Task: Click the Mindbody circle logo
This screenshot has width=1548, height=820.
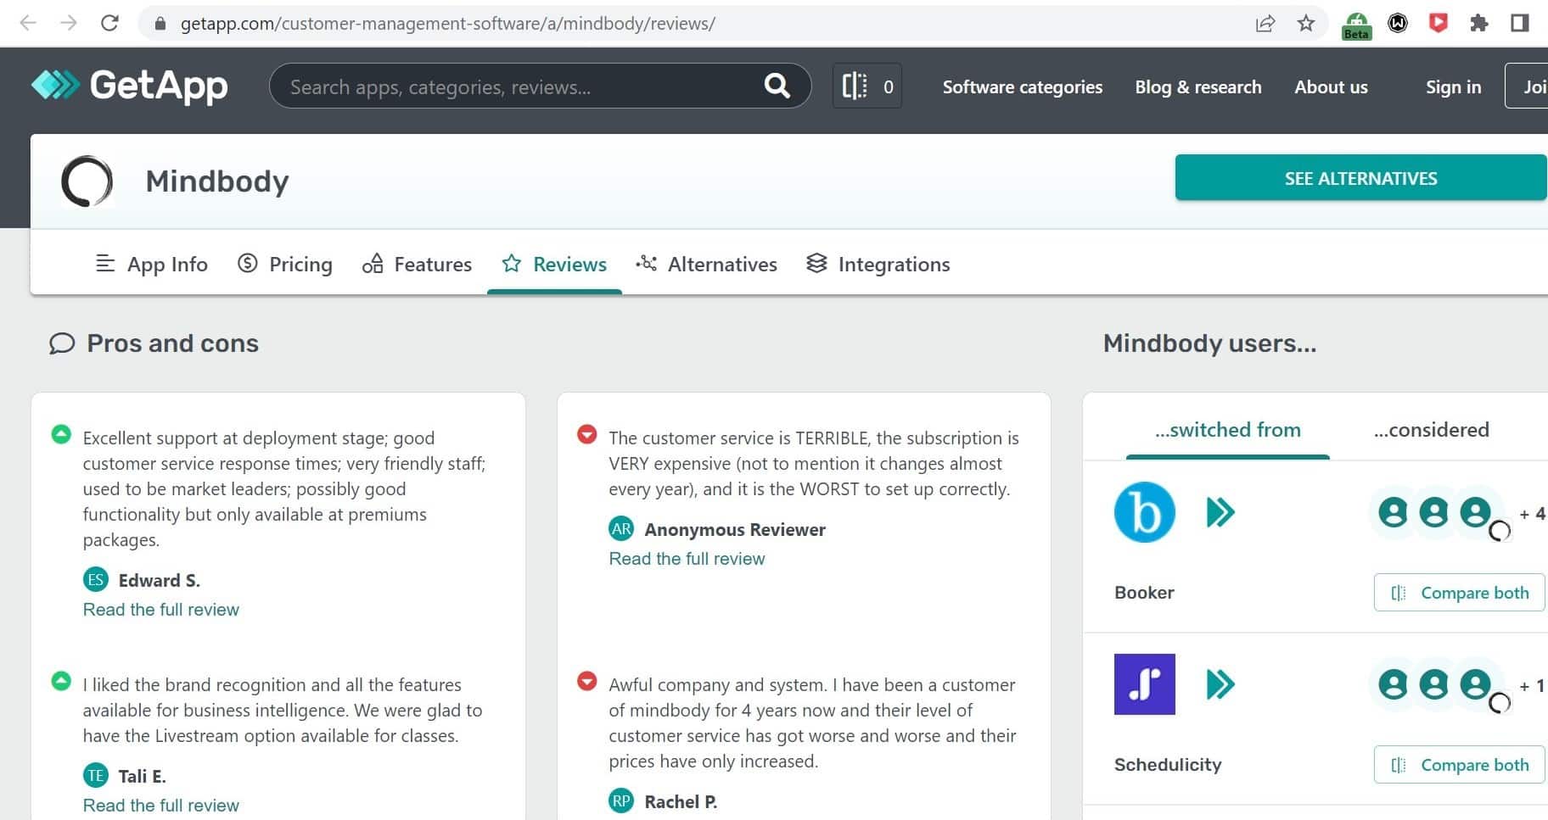Action: [87, 181]
